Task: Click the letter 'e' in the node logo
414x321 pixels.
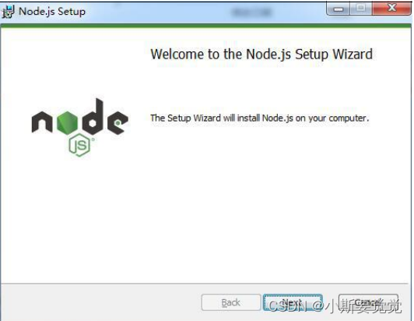Action: pos(118,122)
